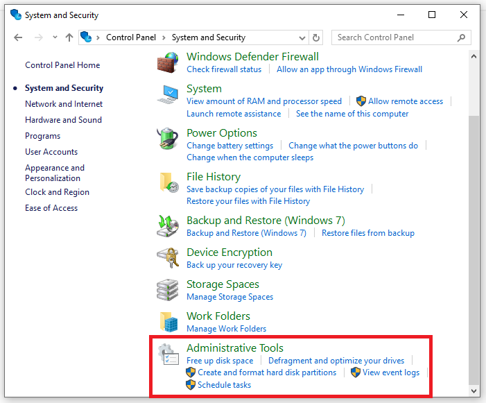Open Control Panel Home
486x403 pixels.
tap(62, 65)
